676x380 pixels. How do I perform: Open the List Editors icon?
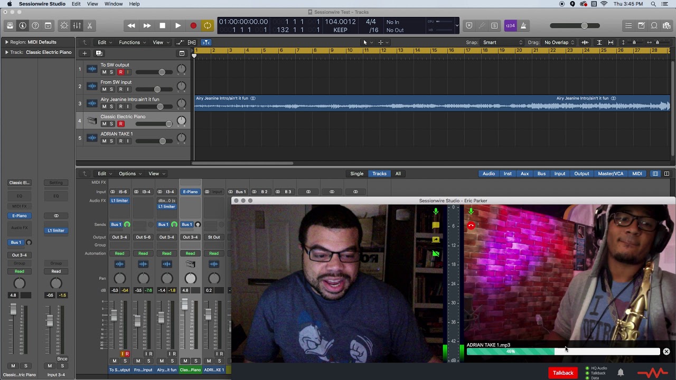tap(628, 25)
